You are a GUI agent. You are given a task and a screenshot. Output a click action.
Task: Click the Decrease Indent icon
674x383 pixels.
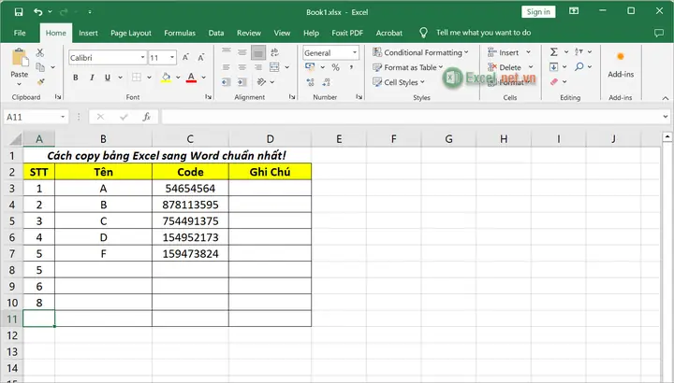pos(227,82)
